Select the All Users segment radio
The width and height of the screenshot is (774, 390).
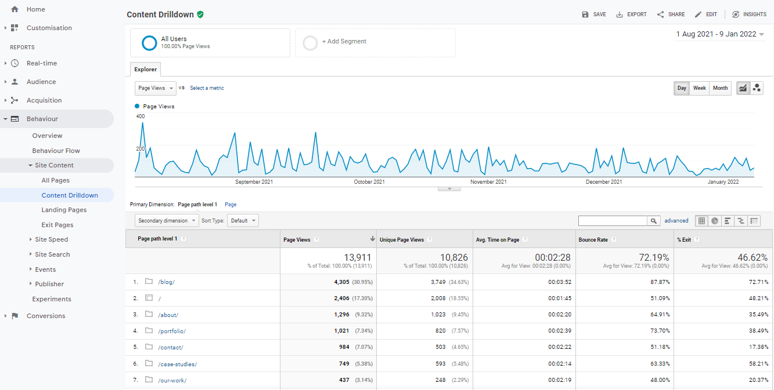(x=150, y=42)
